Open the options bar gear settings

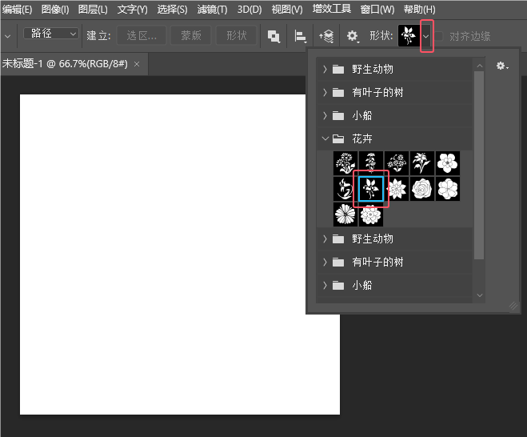click(x=353, y=36)
